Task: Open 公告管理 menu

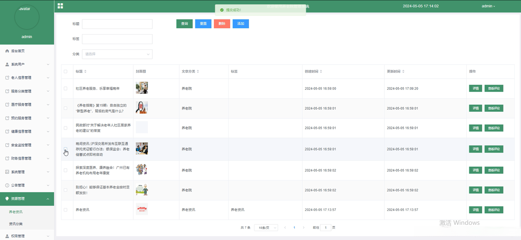Action: tap(27, 185)
